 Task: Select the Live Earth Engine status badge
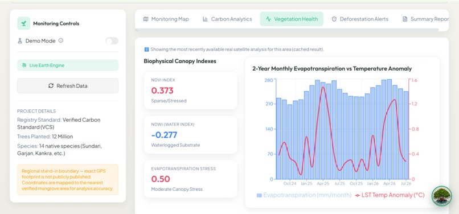[x=68, y=65]
